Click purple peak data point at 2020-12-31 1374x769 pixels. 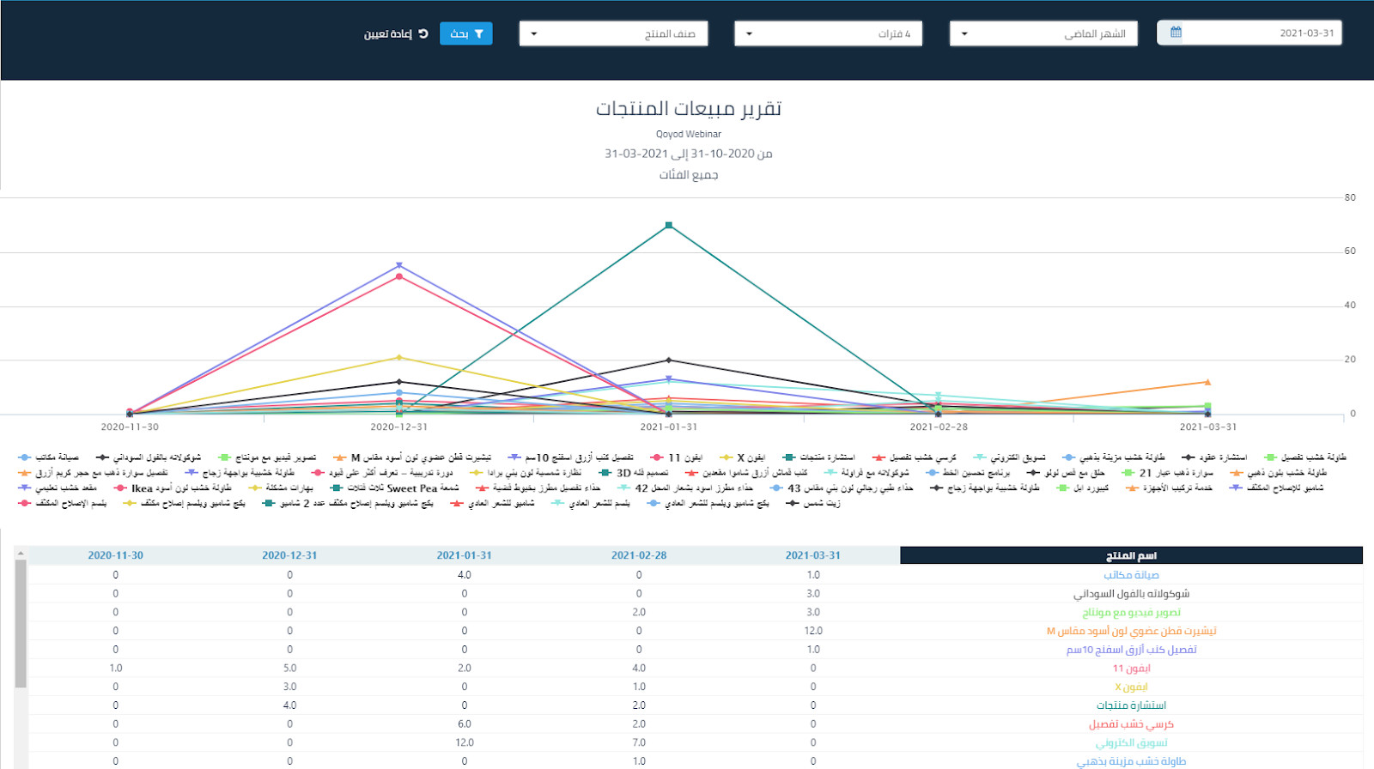point(399,266)
